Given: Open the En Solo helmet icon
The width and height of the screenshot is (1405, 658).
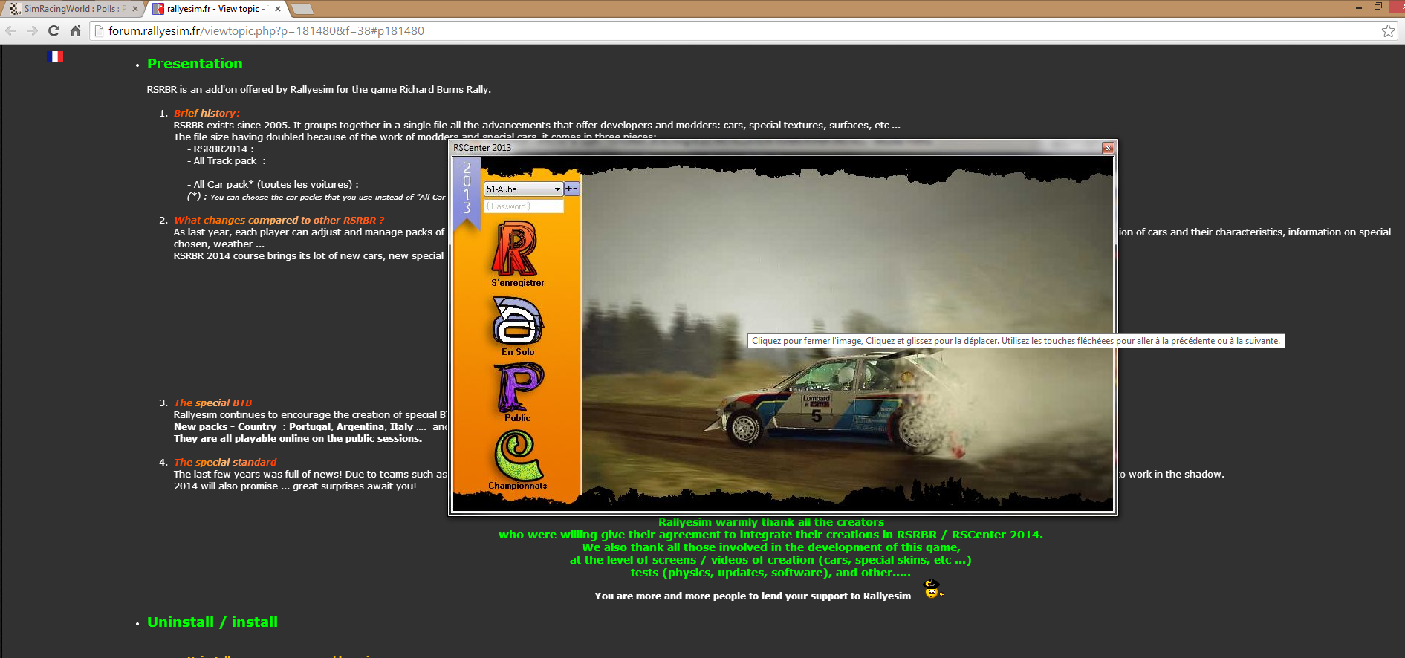Looking at the screenshot, I should [518, 322].
